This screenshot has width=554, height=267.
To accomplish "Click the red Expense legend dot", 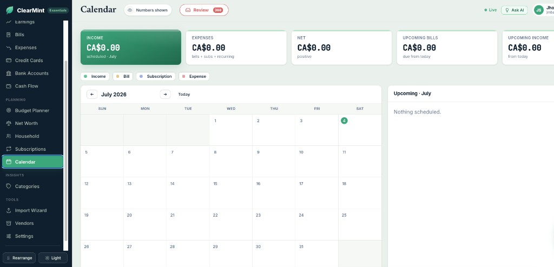I will 184,76.
